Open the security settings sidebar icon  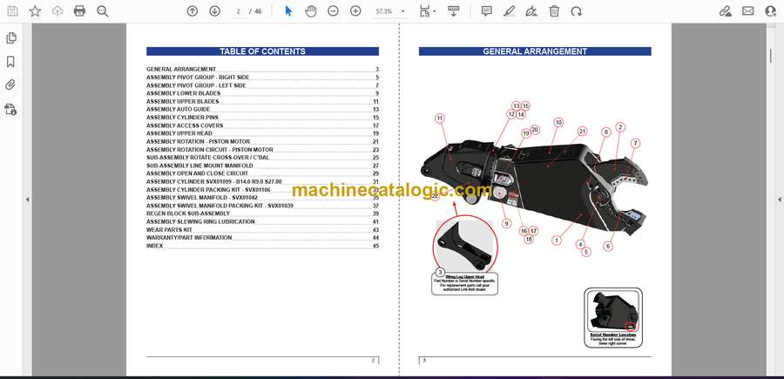click(x=10, y=109)
